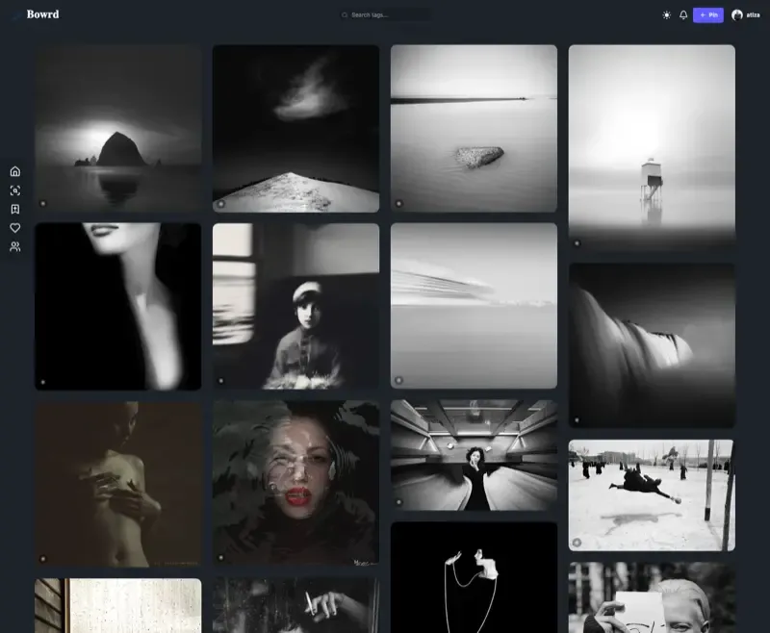Click author dot on tunnel woman photo

(398, 502)
